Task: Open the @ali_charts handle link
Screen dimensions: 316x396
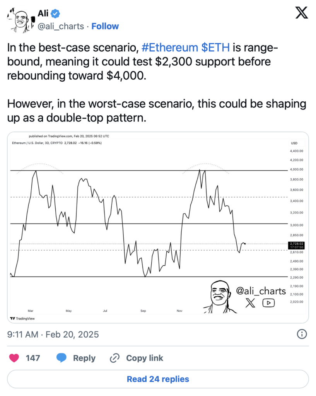Action: 61,26
